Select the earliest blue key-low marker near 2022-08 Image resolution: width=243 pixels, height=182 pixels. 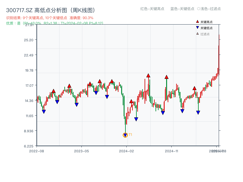[x=44, y=111]
